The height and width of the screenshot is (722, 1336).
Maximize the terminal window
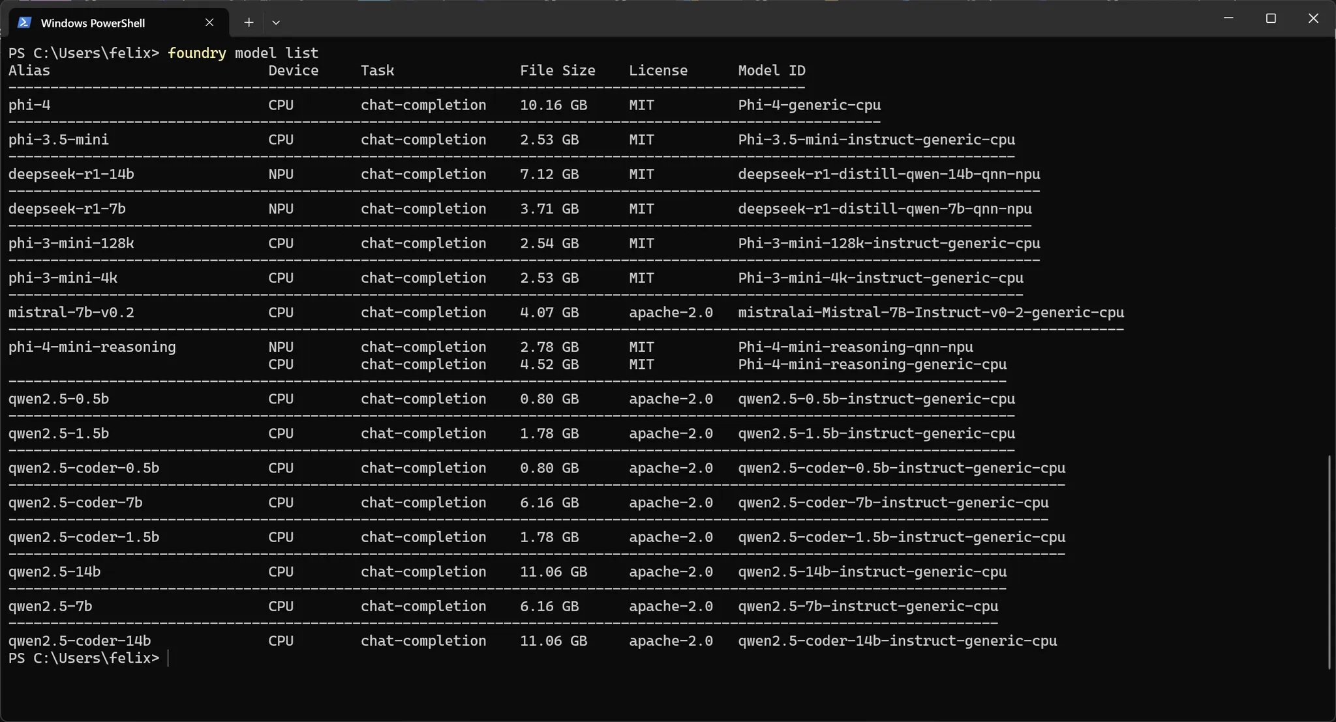coord(1271,18)
